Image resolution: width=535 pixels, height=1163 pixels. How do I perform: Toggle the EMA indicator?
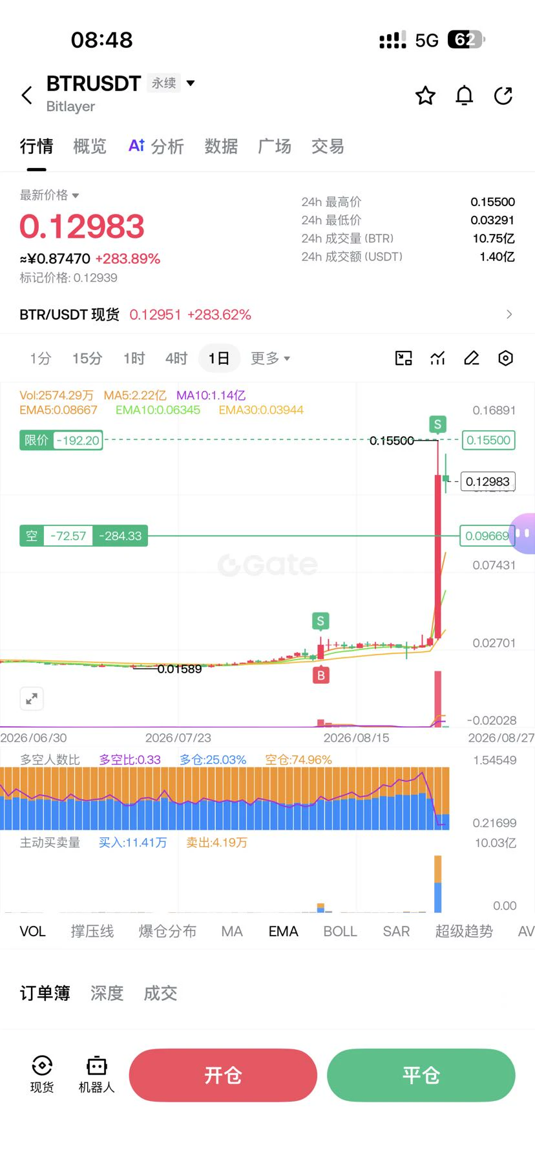pos(284,931)
